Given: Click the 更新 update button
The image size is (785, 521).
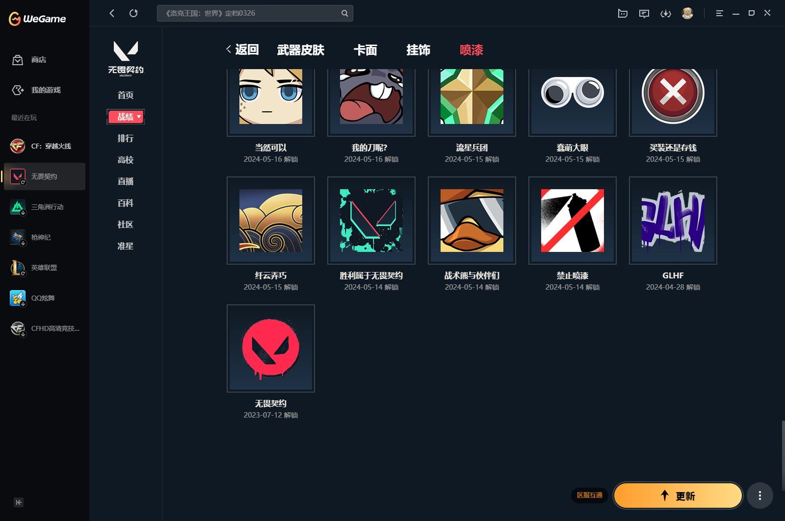Looking at the screenshot, I should (678, 496).
